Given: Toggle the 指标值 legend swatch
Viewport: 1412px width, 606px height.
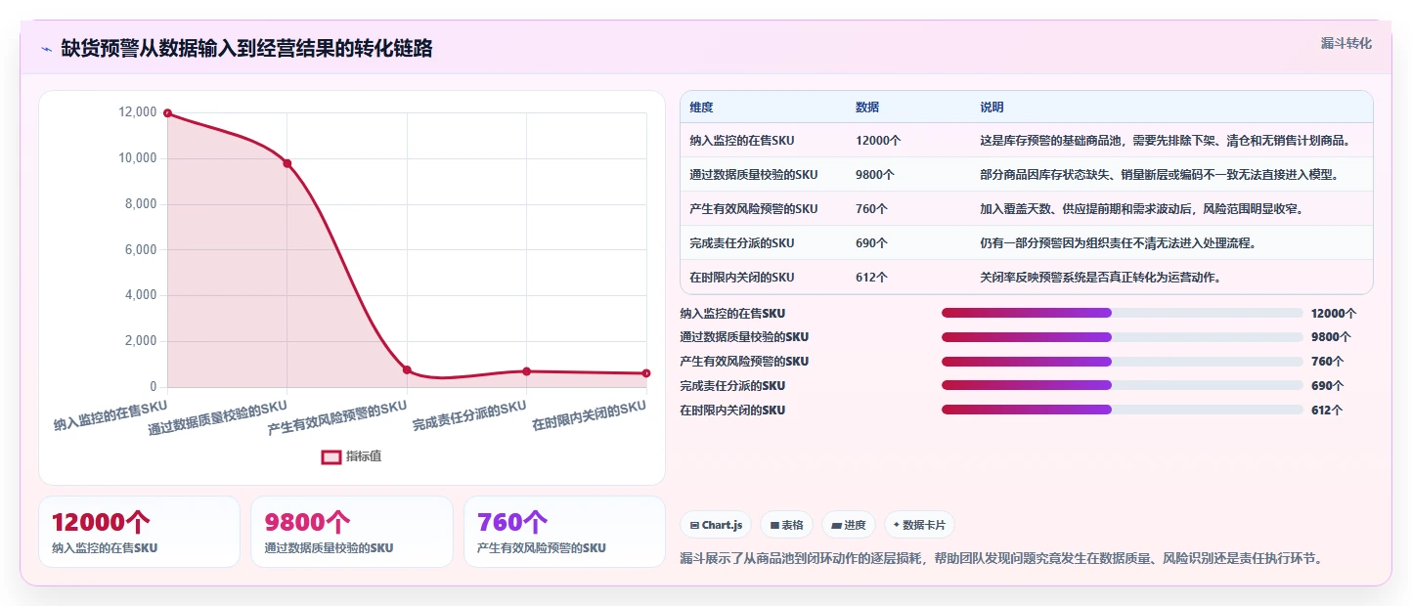Looking at the screenshot, I should coord(331,456).
